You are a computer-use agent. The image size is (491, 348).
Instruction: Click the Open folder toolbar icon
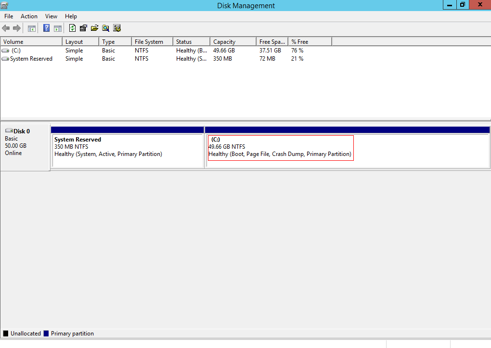(94, 28)
